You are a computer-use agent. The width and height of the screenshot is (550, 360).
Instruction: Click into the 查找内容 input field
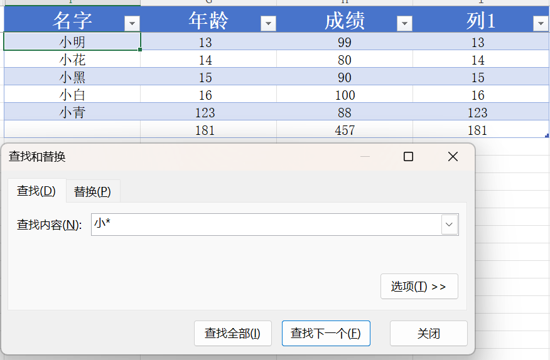click(264, 224)
